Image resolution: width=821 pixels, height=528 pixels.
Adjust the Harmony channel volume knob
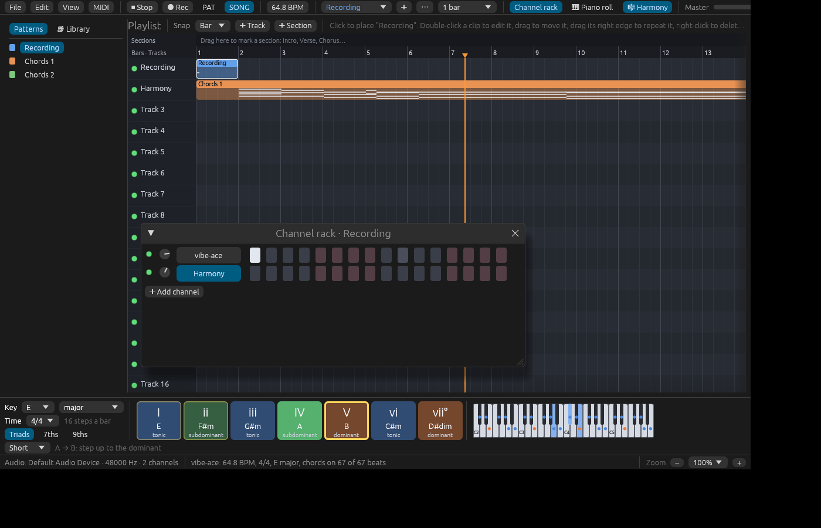click(x=165, y=272)
